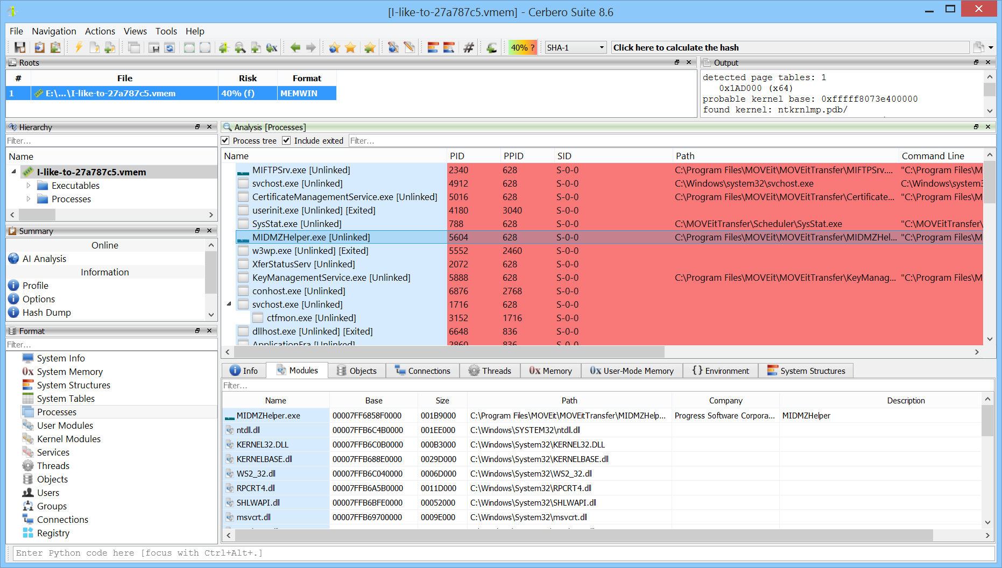Viewport: 1002px width, 568px height.
Task: Uncheck the Include exited checkbox
Action: click(x=286, y=141)
